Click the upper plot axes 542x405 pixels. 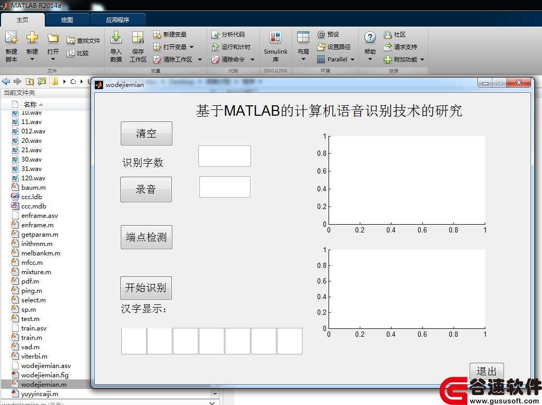tap(407, 180)
